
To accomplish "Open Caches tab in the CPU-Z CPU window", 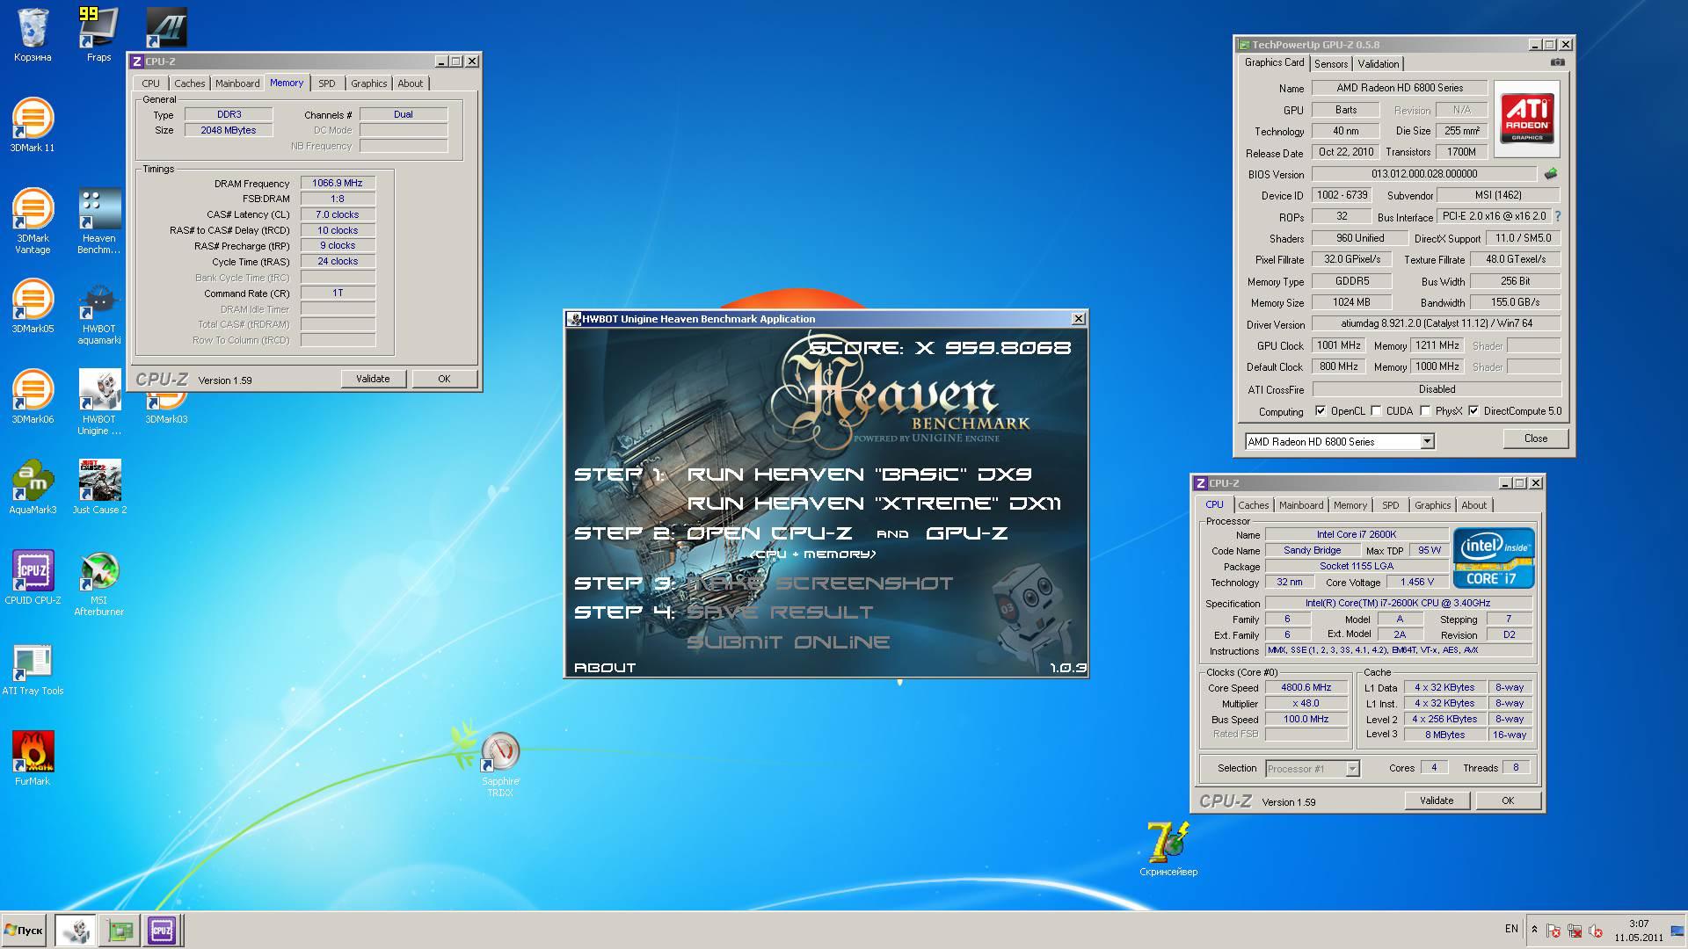I will tap(1254, 505).
